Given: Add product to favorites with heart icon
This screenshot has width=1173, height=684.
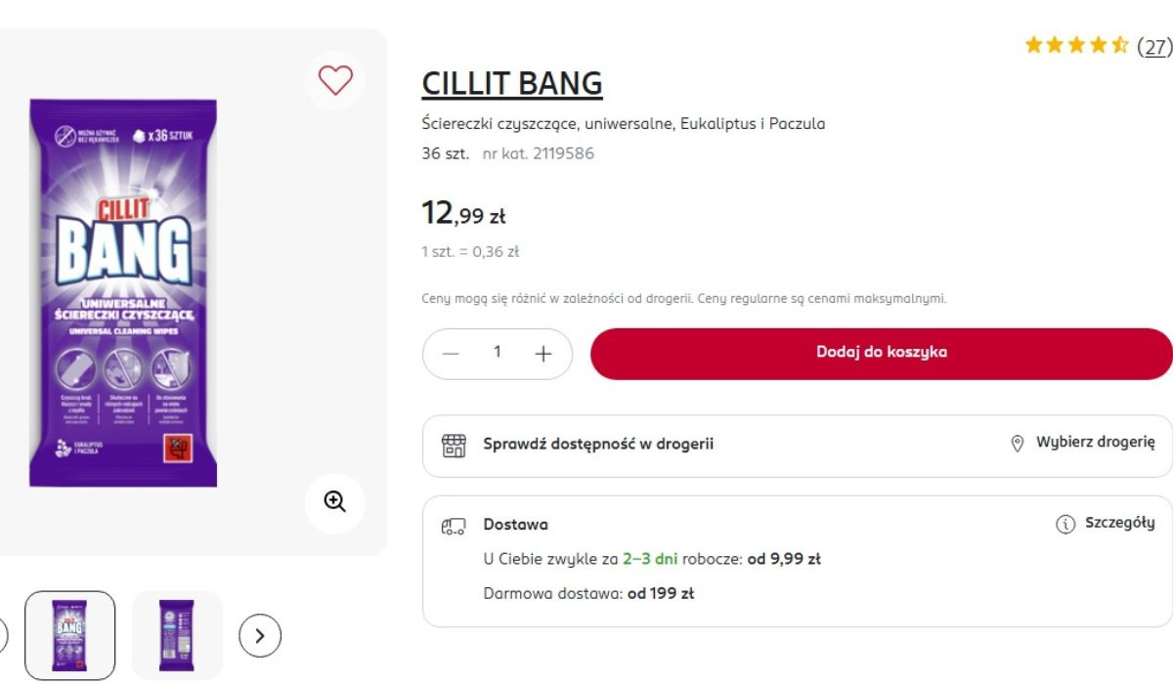Looking at the screenshot, I should tap(335, 79).
